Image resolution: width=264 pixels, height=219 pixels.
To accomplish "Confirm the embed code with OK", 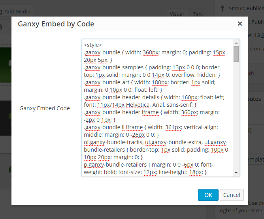I will coord(208,195).
